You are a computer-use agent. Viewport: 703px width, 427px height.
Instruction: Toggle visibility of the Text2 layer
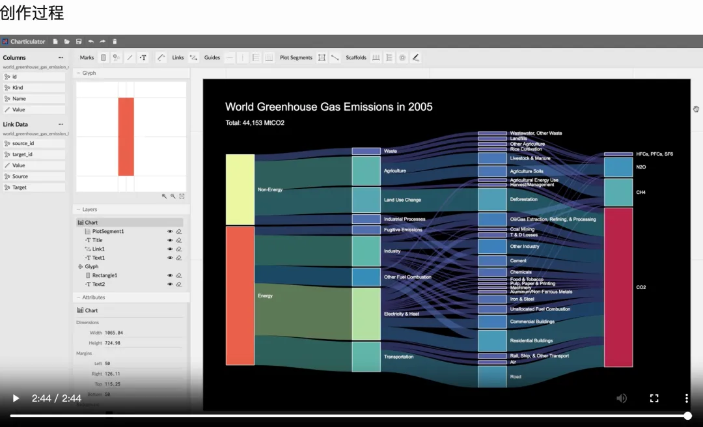coord(170,284)
